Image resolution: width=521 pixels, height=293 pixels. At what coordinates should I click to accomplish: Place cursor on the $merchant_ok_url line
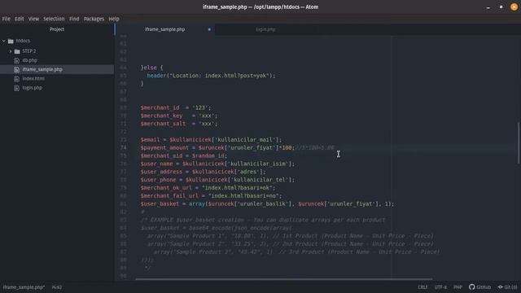[208, 188]
